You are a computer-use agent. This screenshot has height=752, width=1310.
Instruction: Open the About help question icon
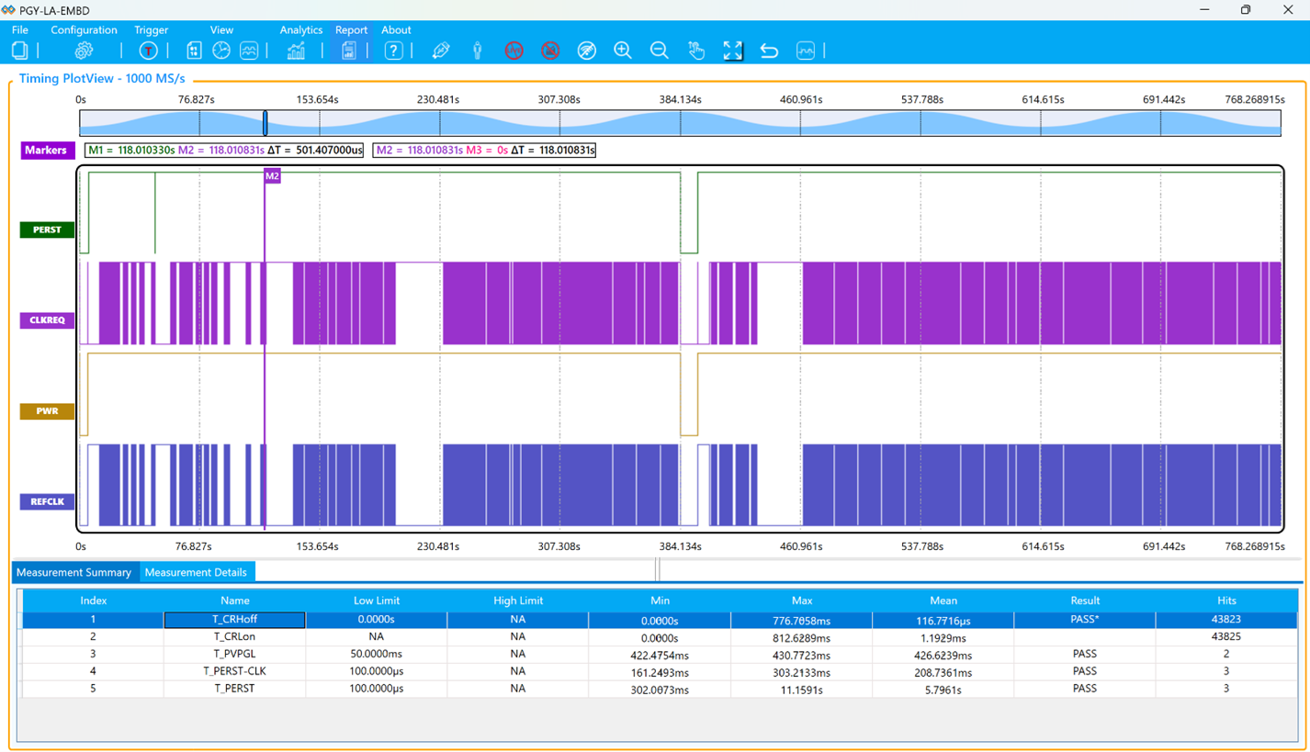tap(393, 51)
